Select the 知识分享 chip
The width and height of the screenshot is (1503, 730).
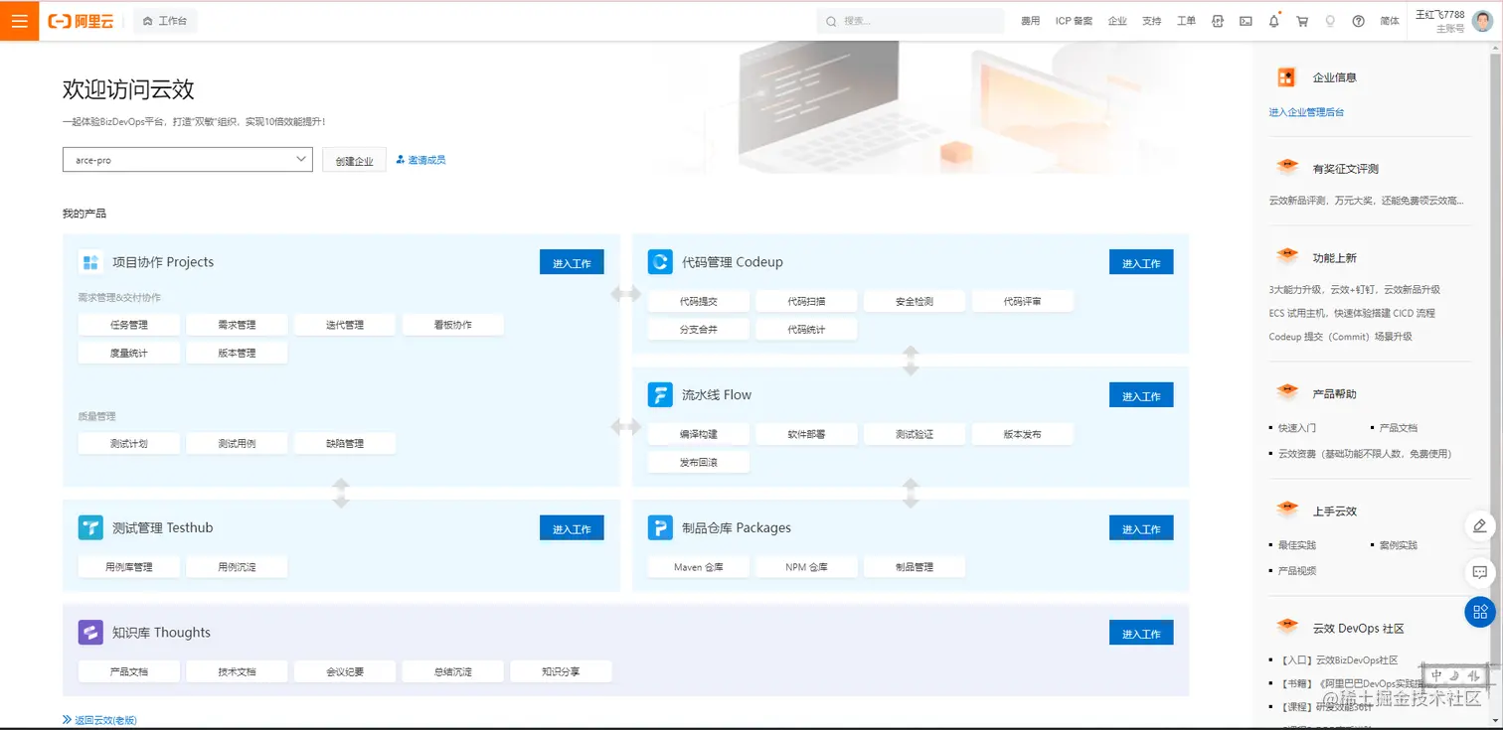[561, 671]
